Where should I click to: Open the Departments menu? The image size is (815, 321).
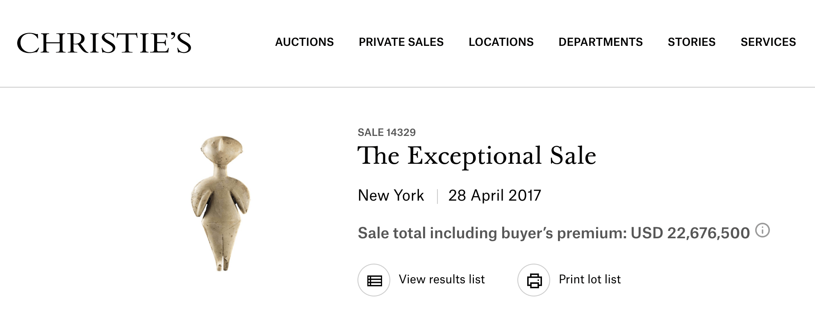pyautogui.click(x=601, y=42)
